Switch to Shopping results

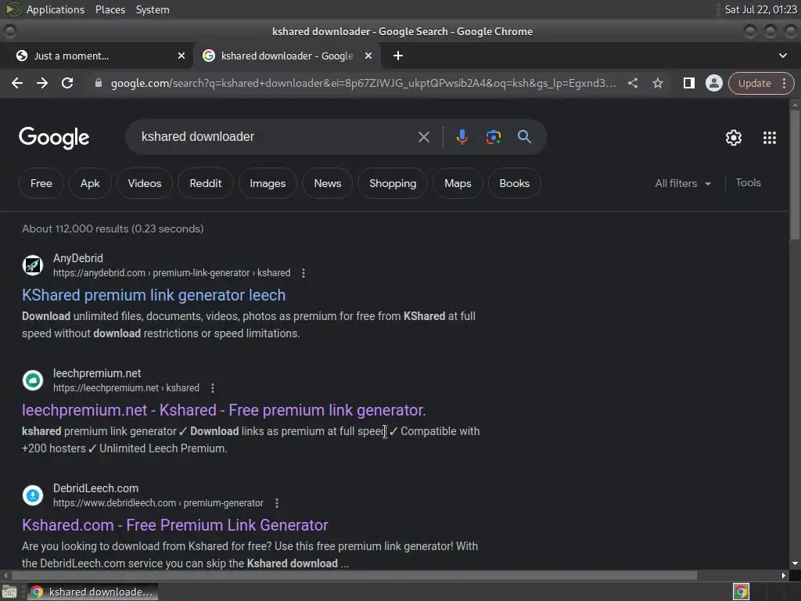pyautogui.click(x=393, y=183)
